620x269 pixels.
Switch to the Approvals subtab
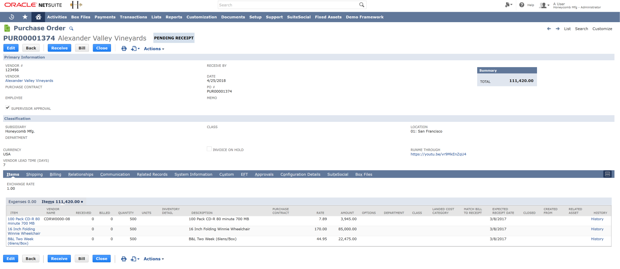click(264, 174)
